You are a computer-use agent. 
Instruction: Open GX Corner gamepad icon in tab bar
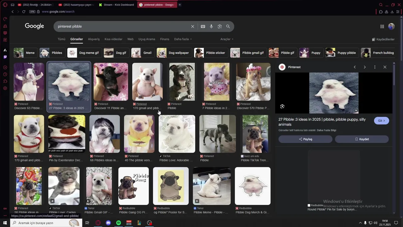12,5
